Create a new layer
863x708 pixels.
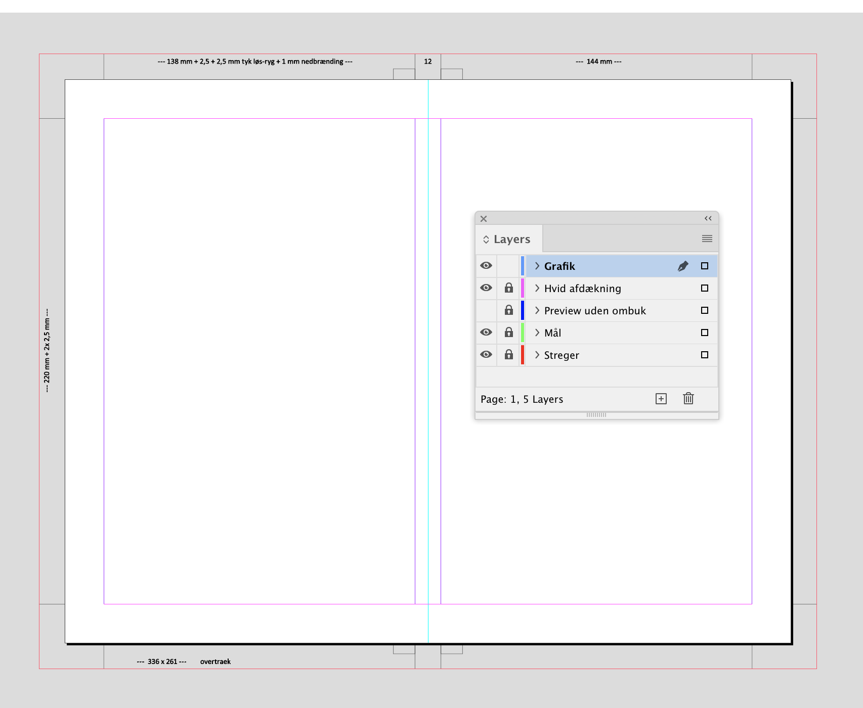point(661,399)
